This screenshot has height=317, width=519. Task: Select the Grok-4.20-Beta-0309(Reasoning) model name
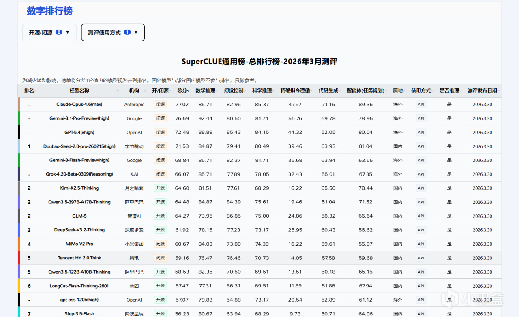point(79,174)
